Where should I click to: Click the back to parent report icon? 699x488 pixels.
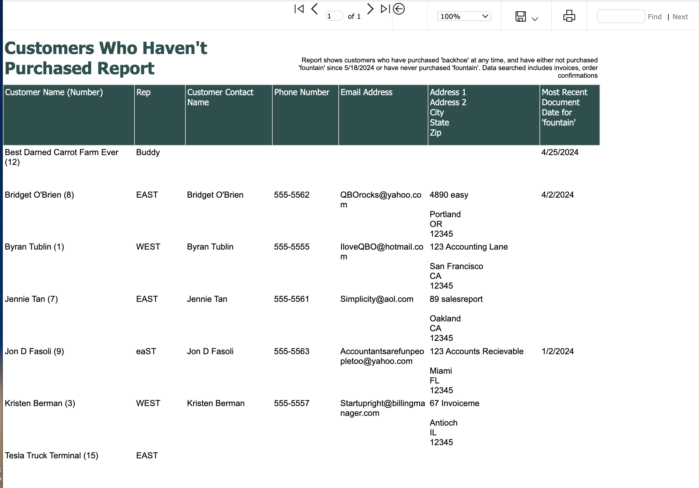(x=399, y=9)
